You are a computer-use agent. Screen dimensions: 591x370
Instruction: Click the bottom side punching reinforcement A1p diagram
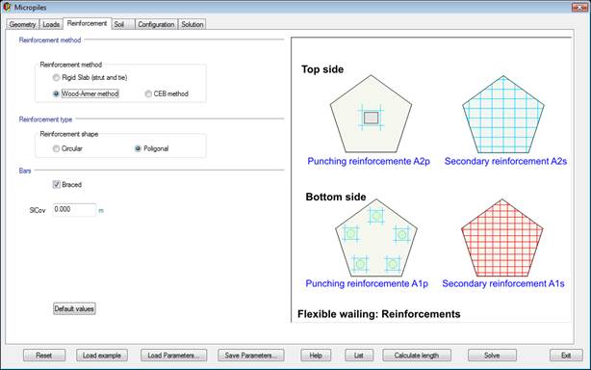(x=376, y=238)
